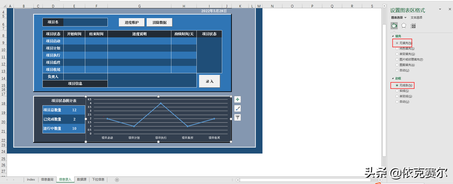Open the task pane options arrow
453x184 pixels.
pos(440,9)
